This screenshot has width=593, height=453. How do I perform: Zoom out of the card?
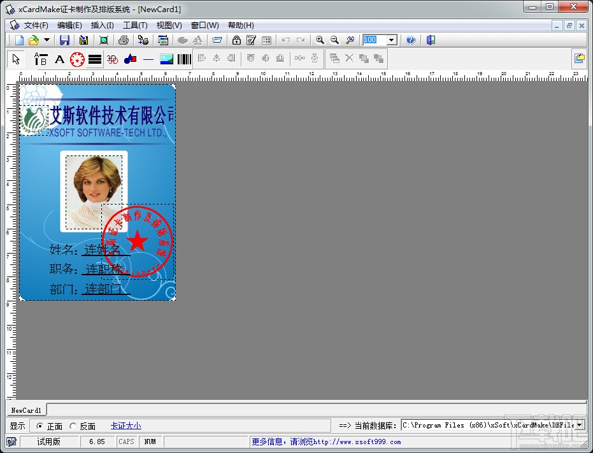click(x=334, y=40)
